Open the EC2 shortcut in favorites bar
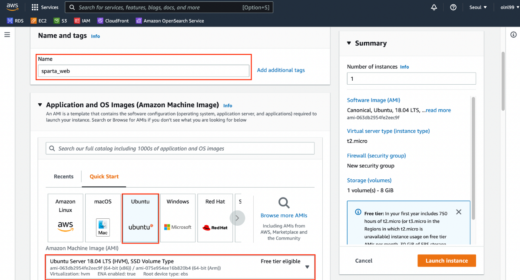520x280 pixels. coord(39,20)
